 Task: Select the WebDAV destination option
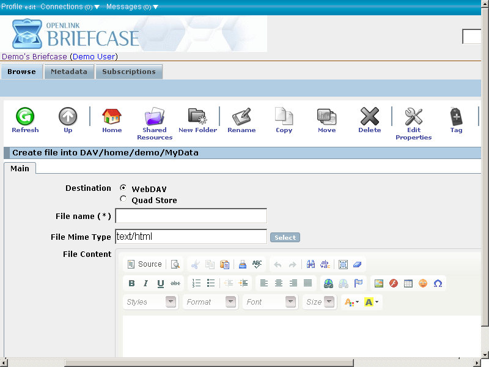pyautogui.click(x=123, y=188)
